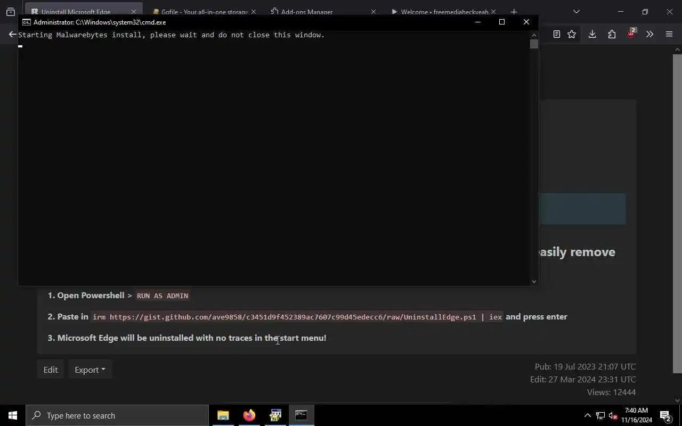Show more tools overflow chevron
This screenshot has height=426, width=682.
pyautogui.click(x=649, y=34)
